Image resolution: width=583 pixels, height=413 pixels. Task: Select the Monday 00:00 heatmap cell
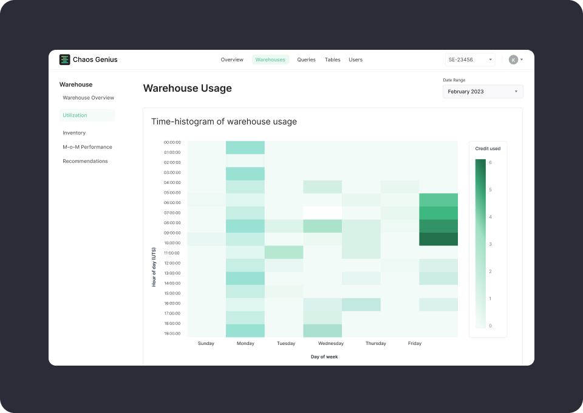(x=245, y=147)
